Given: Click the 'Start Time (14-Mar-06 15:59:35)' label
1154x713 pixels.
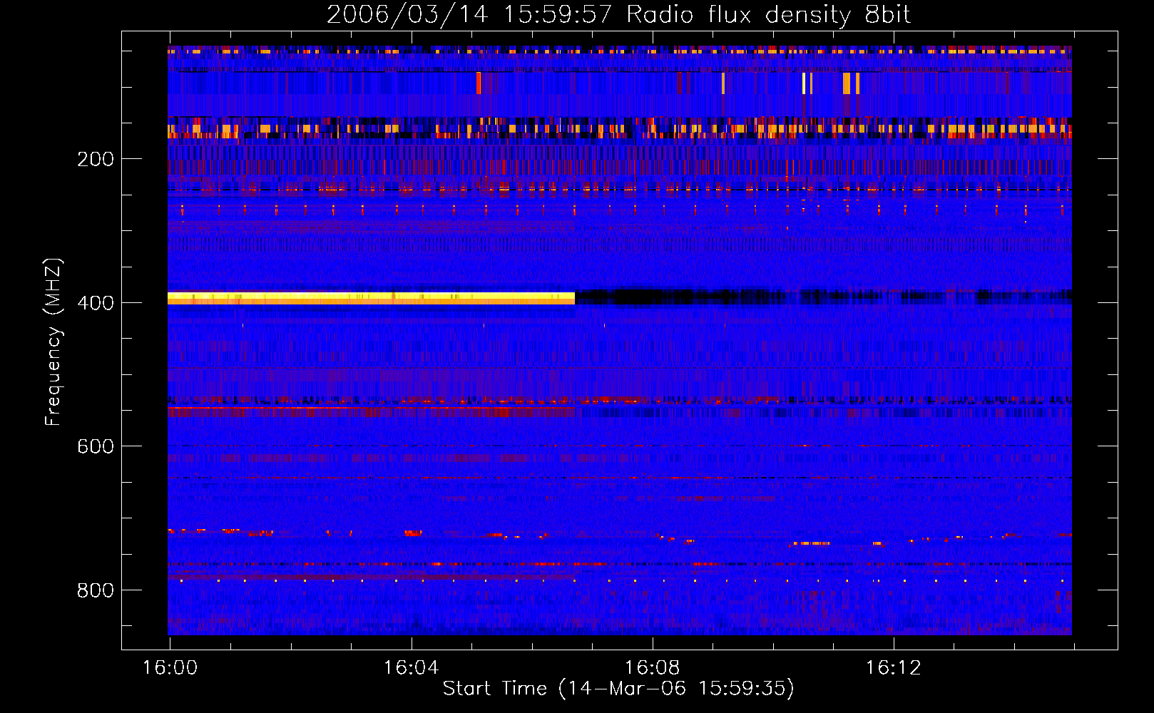Looking at the screenshot, I should 618,689.
